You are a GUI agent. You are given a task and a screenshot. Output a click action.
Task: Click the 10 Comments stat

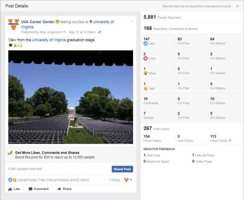pos(151,101)
